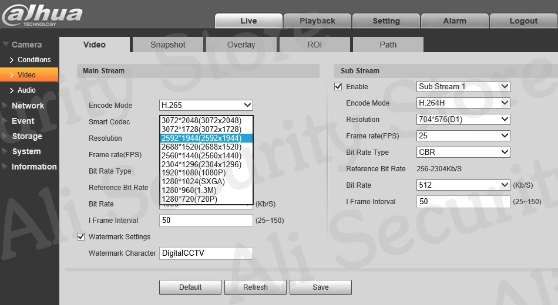558x305 pixels.
Task: Expand the System sidebar section
Action: pyautogui.click(x=22, y=151)
